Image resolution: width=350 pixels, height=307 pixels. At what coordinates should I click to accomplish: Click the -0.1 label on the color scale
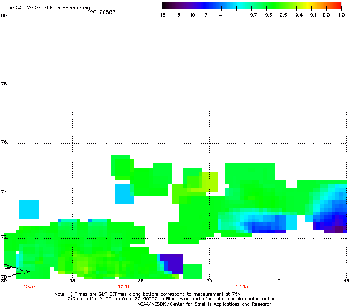312,15
